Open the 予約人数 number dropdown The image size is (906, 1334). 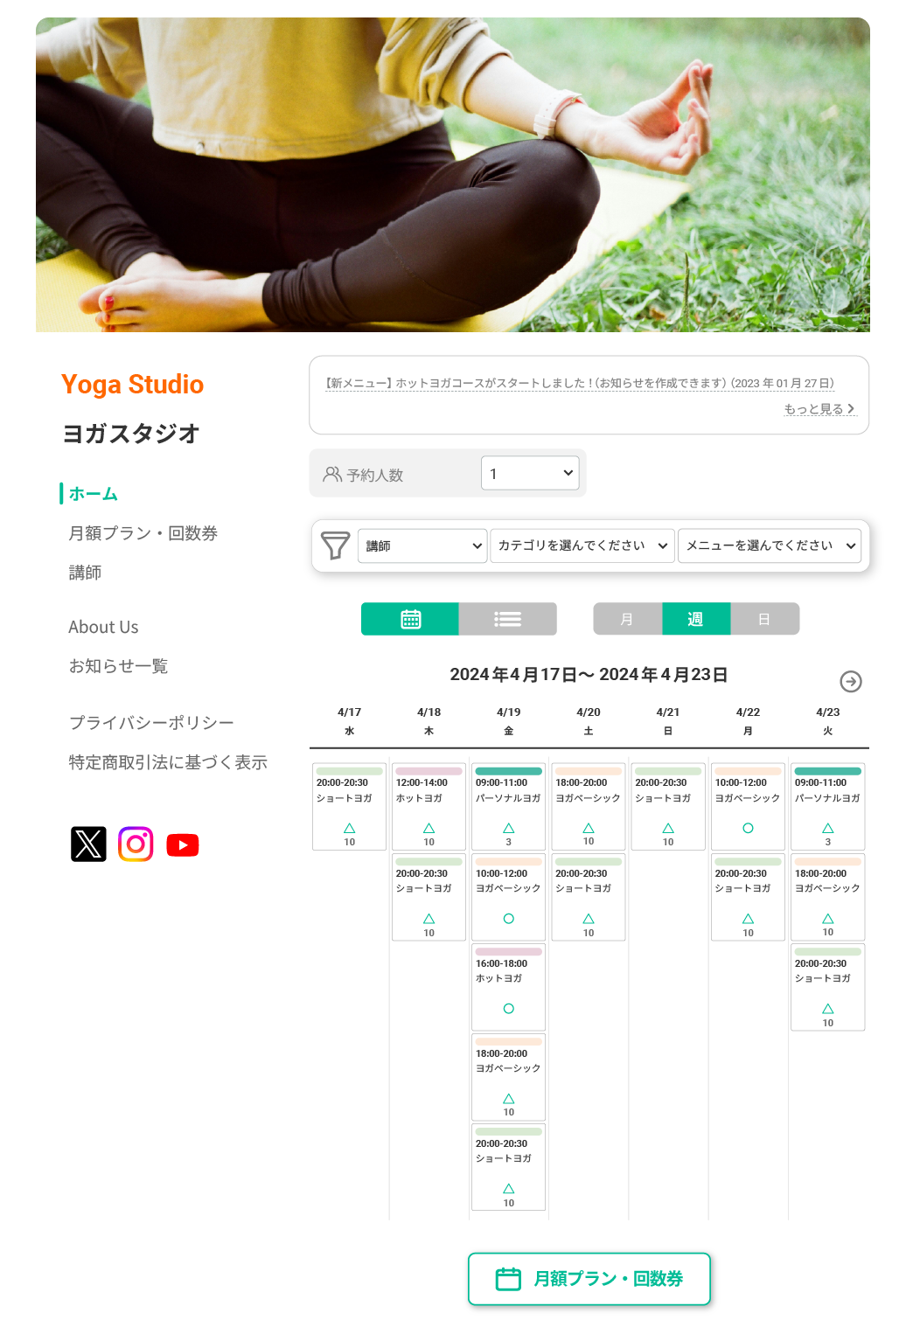pyautogui.click(x=530, y=473)
